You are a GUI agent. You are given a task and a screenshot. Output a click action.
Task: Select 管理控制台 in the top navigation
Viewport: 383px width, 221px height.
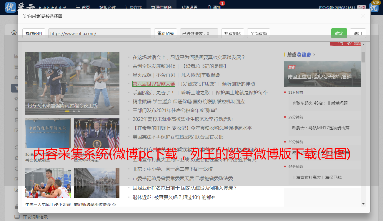point(161,7)
